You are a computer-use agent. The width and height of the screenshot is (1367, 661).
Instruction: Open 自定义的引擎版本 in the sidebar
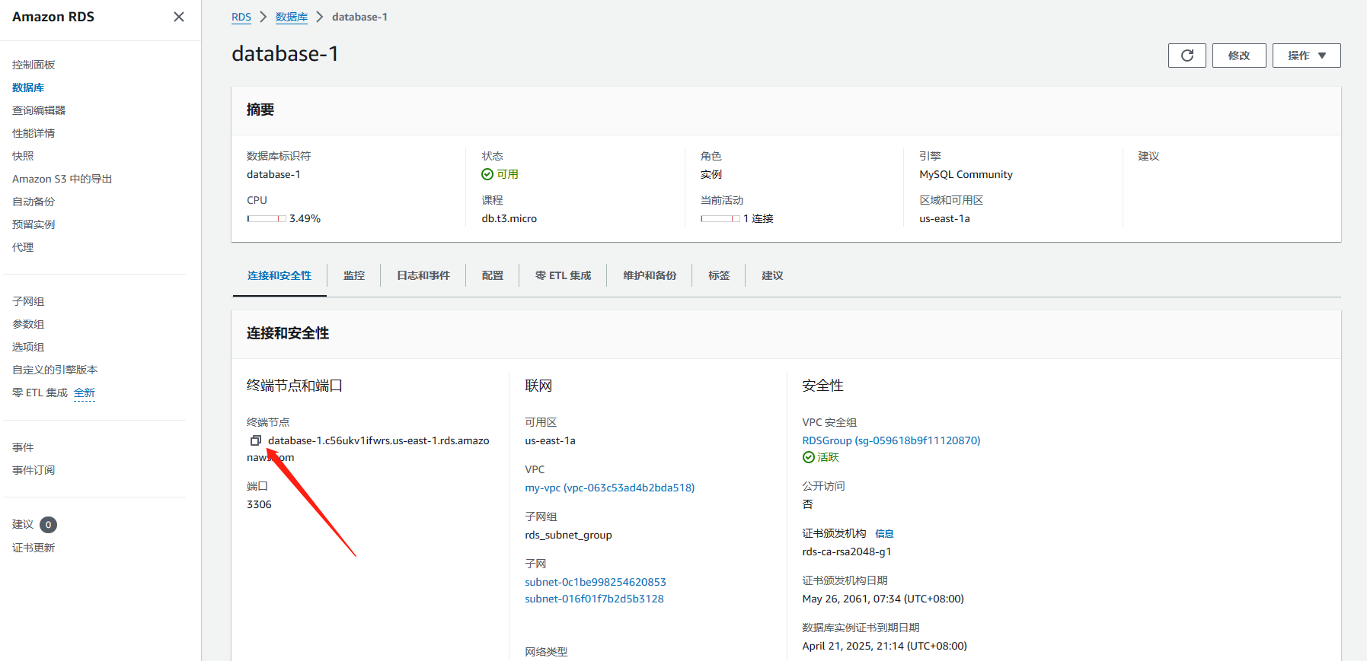click(55, 370)
